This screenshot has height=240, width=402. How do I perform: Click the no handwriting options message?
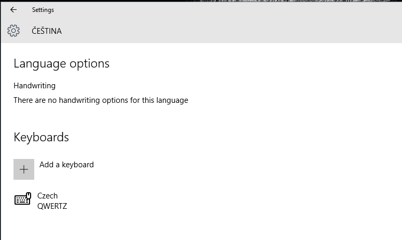click(x=101, y=100)
